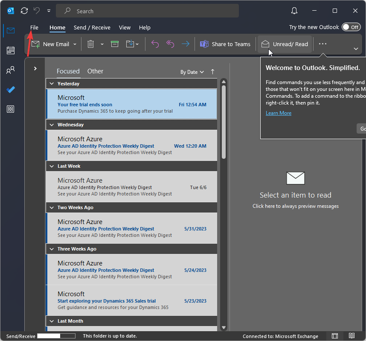366x341 pixels.
Task: Open the By Date sort dropdown
Action: point(192,72)
